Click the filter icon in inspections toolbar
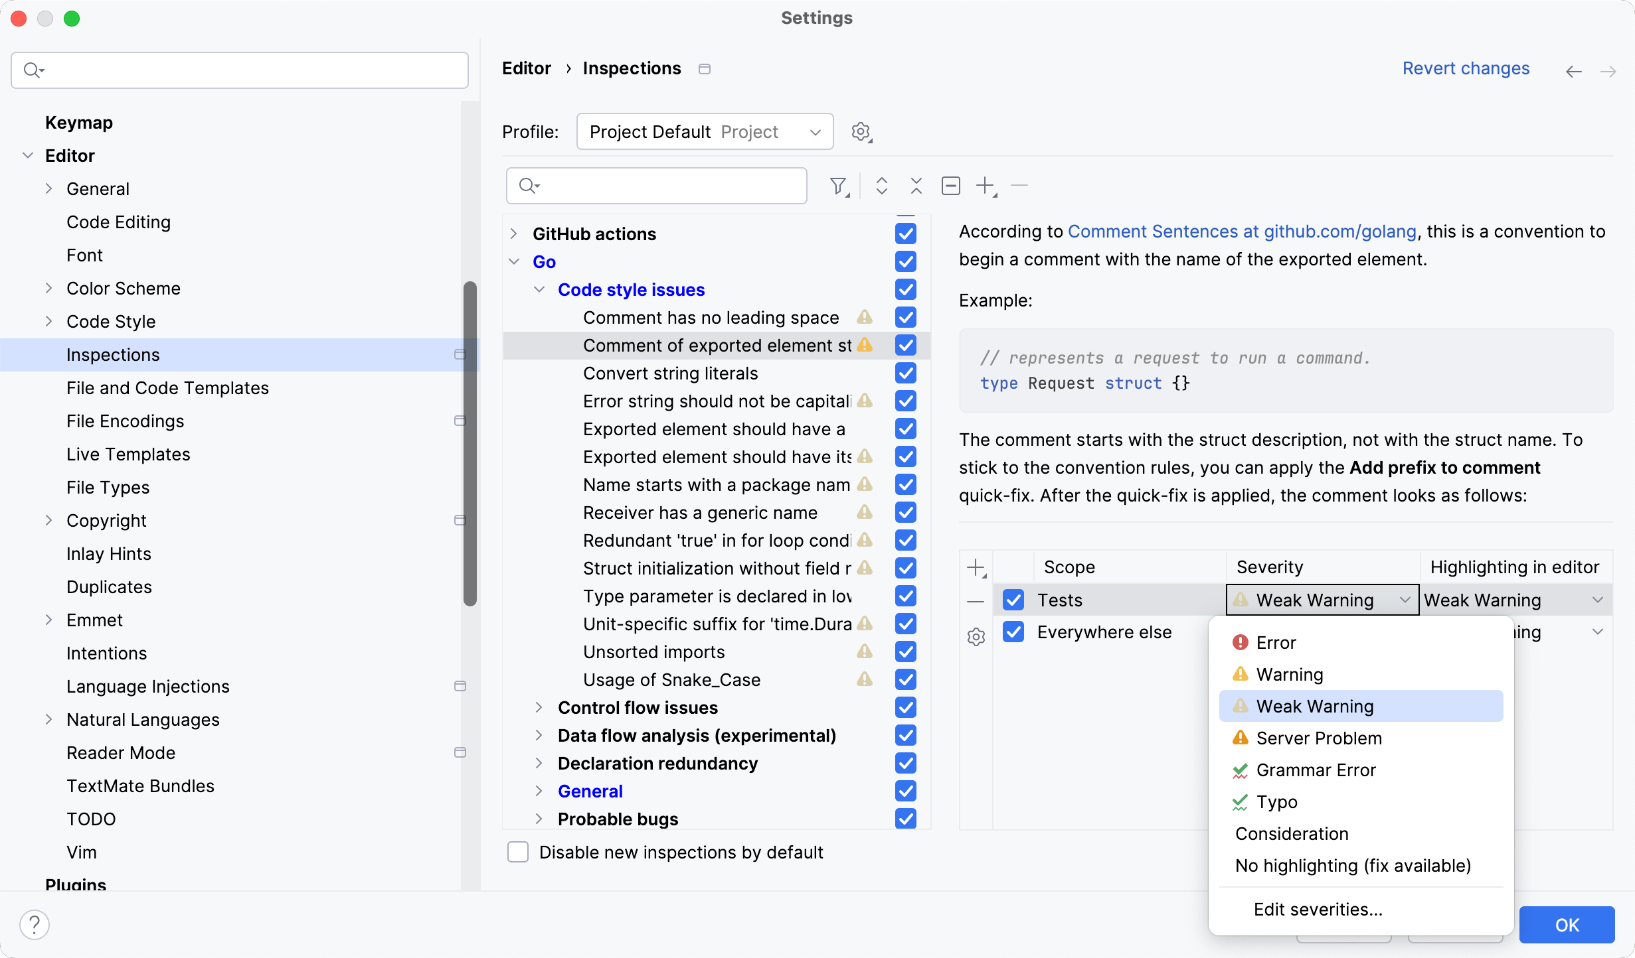Screen dimensions: 1635x958 click(x=842, y=184)
